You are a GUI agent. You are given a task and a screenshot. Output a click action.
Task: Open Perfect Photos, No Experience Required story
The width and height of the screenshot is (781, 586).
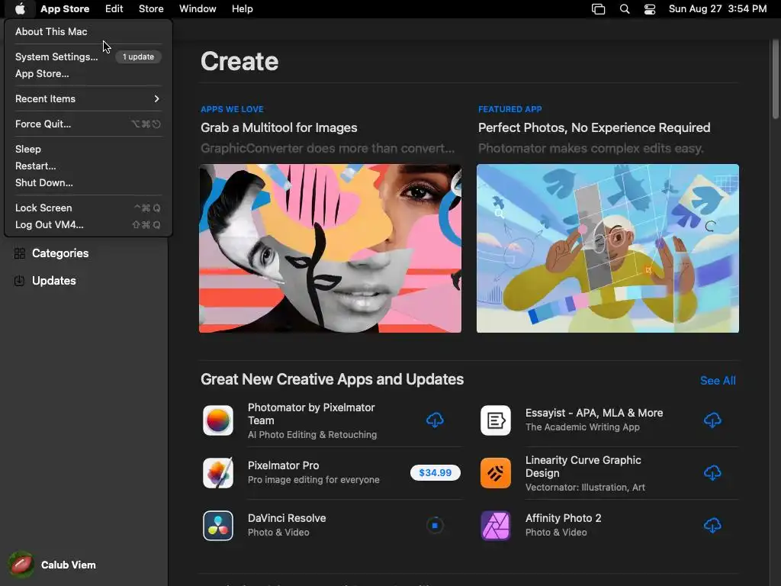tap(594, 127)
